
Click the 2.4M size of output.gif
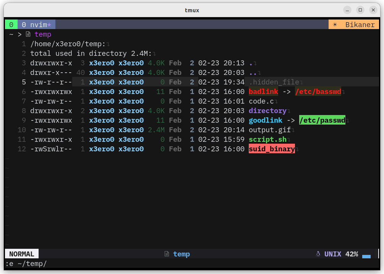[x=156, y=130]
